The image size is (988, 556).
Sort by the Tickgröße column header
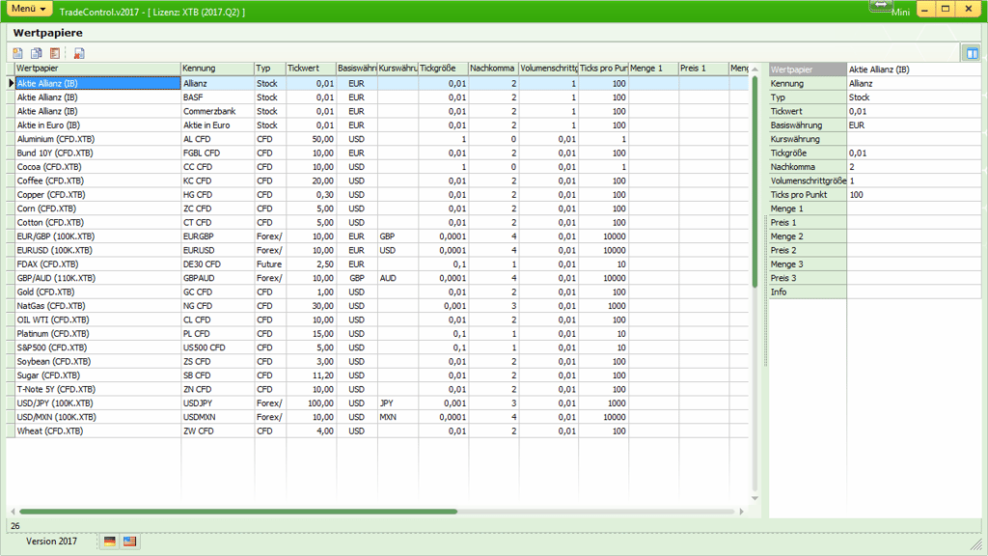[443, 69]
